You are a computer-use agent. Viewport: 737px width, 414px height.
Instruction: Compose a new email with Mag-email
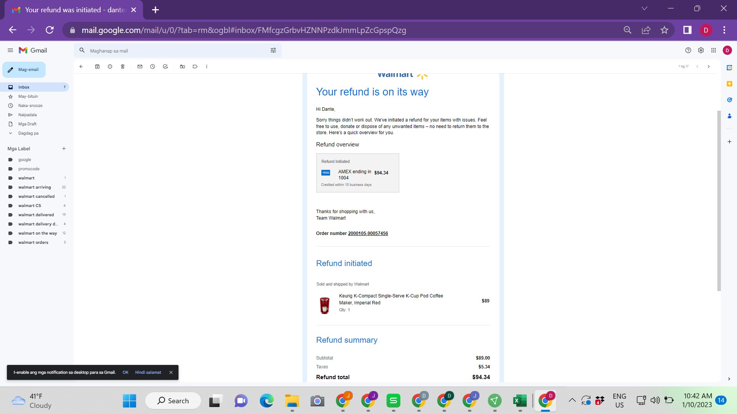tap(24, 70)
